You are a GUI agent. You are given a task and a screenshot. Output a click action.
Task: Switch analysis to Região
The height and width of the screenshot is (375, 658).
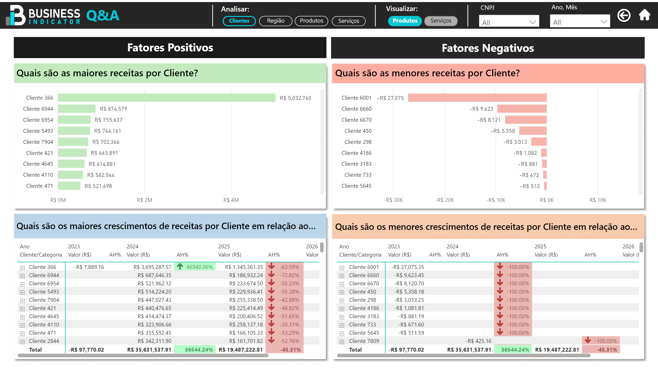coord(275,21)
